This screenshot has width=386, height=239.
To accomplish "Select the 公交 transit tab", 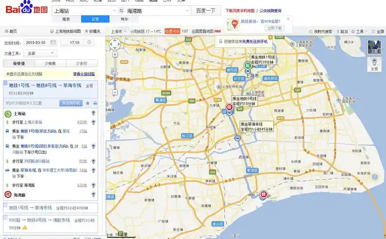I will point(95,19).
